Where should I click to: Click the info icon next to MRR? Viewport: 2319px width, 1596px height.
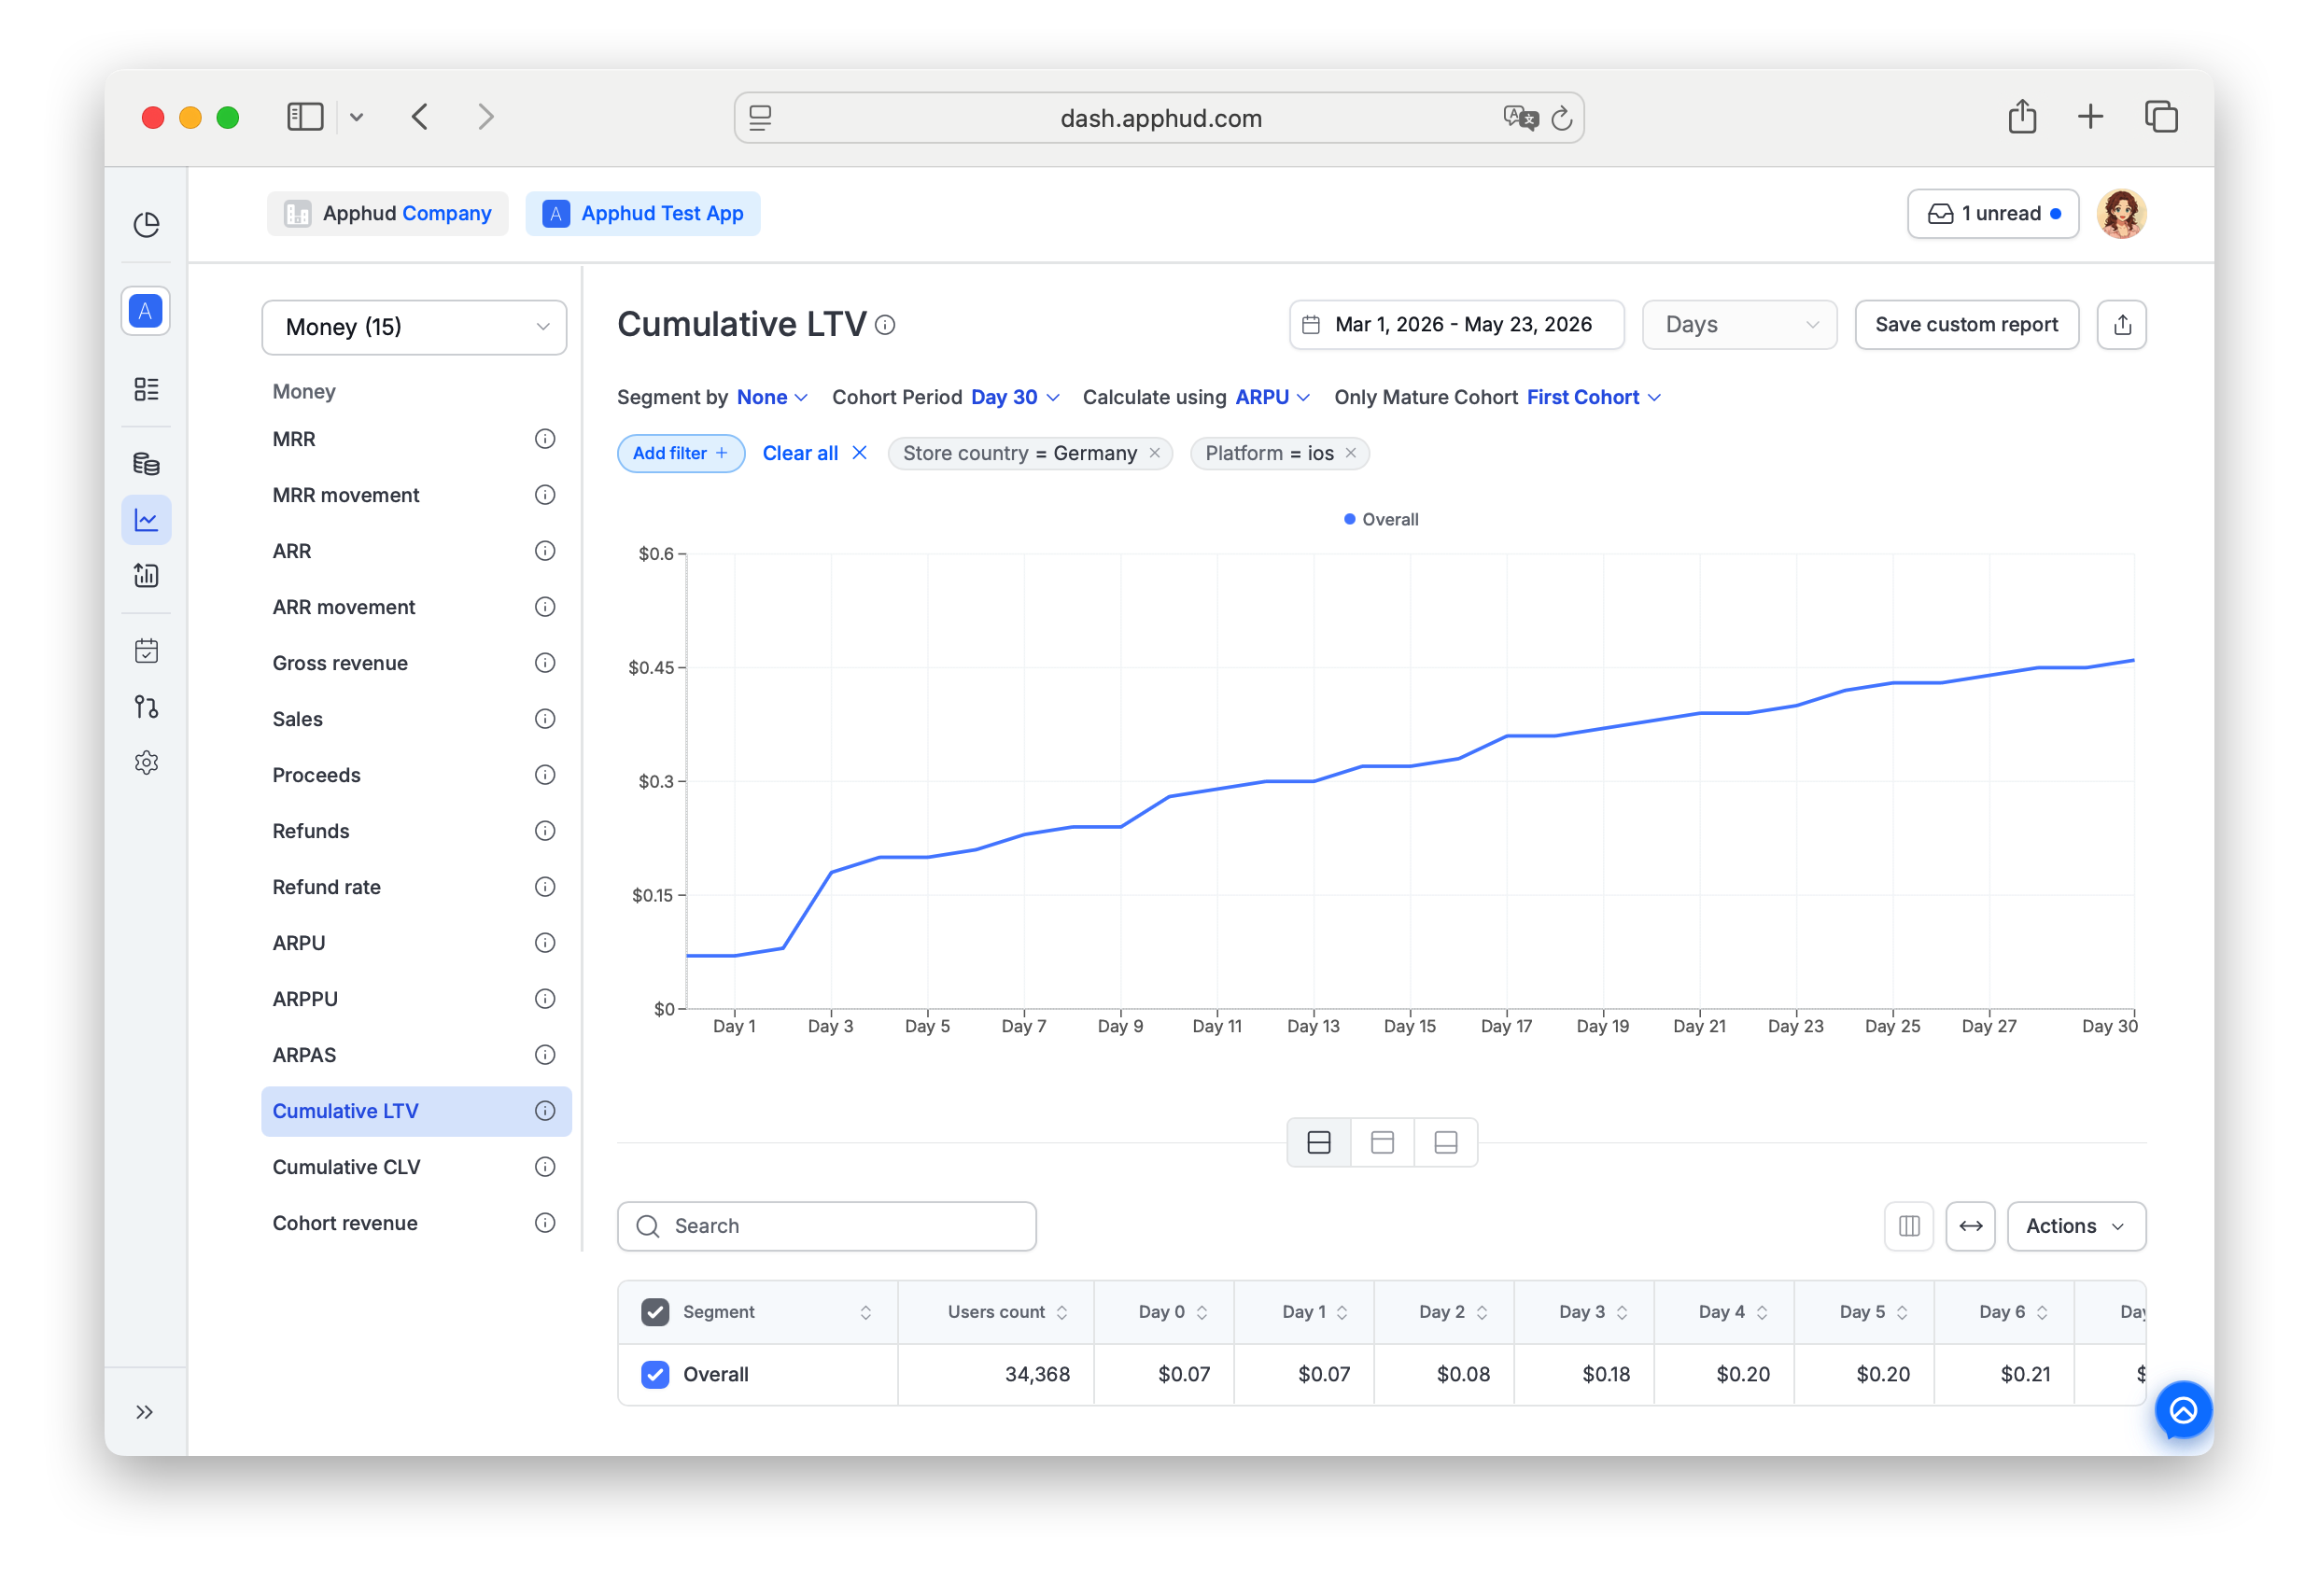tap(545, 439)
